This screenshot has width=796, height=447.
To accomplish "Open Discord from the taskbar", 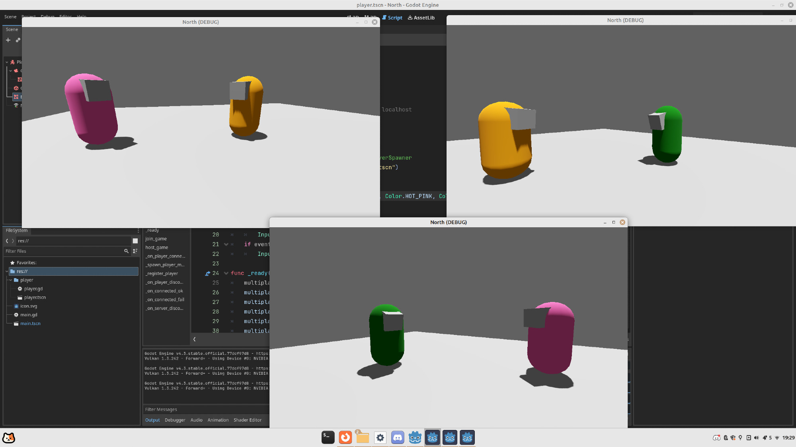I will point(398,437).
